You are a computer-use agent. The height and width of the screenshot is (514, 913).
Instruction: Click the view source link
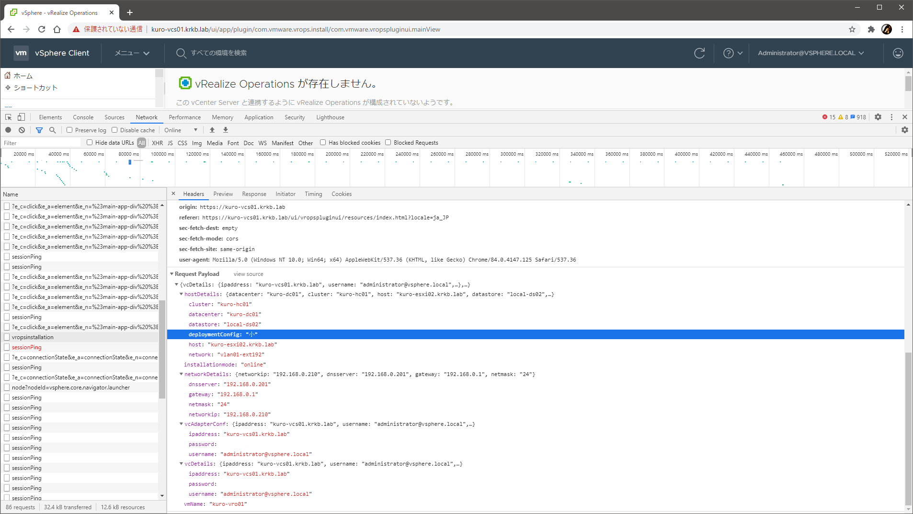[x=248, y=274]
